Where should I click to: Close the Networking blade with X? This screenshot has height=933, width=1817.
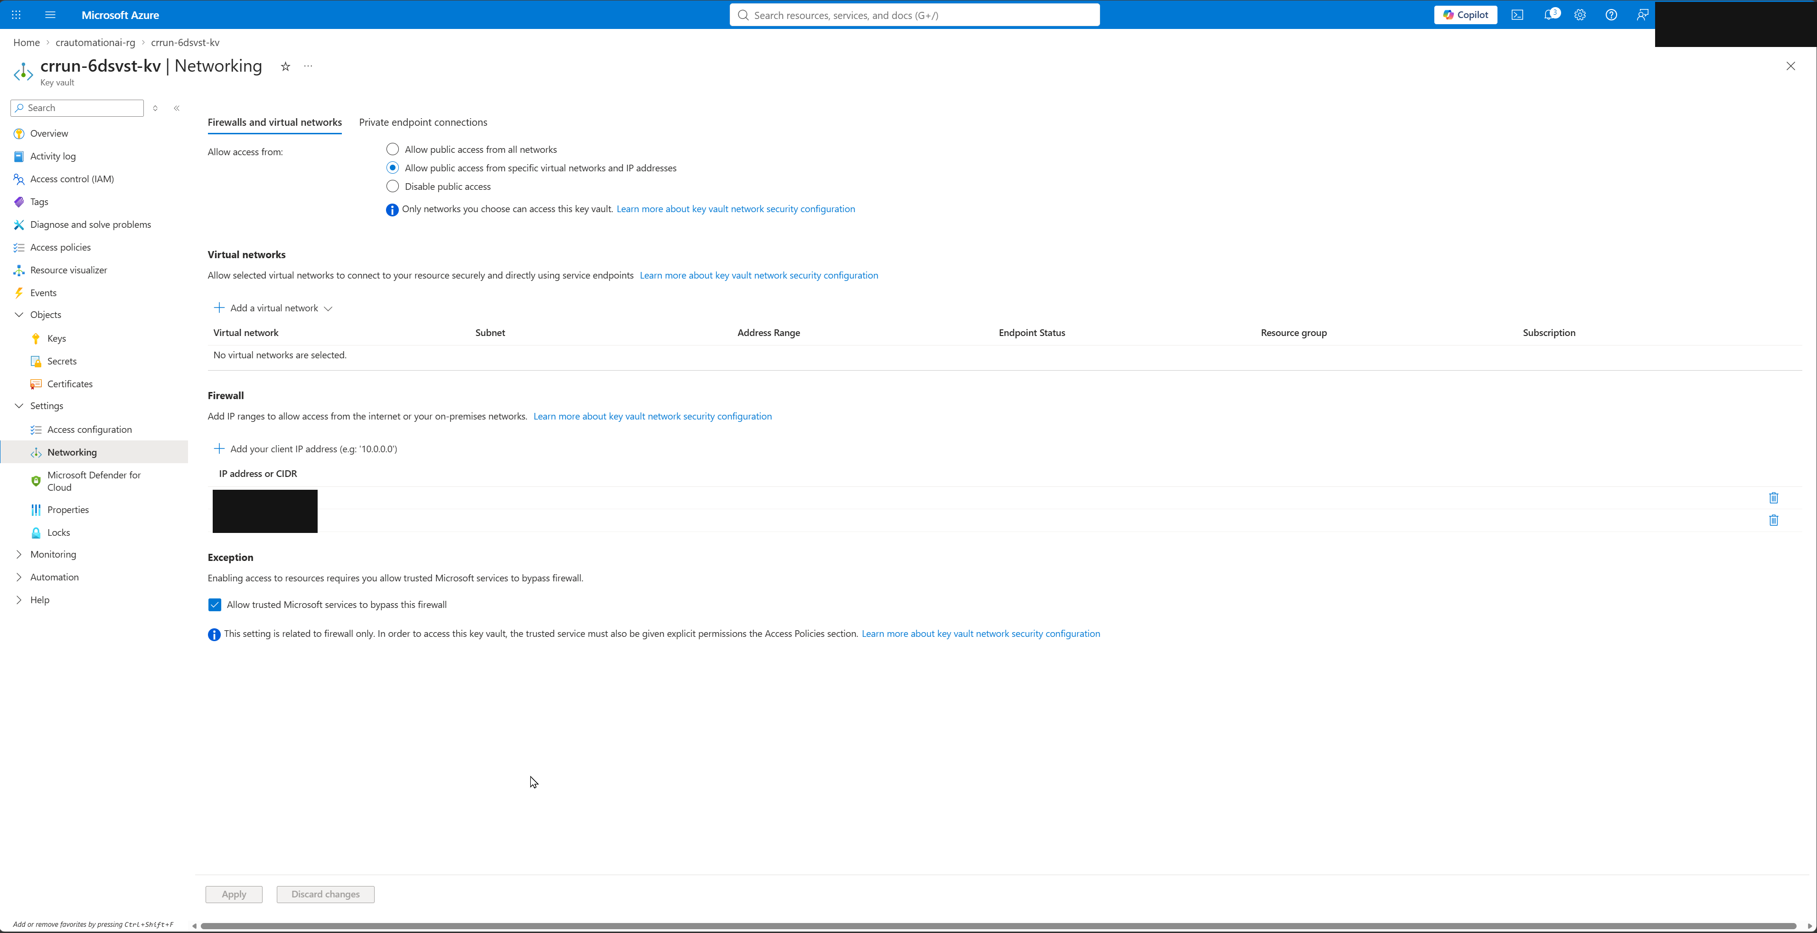point(1790,66)
